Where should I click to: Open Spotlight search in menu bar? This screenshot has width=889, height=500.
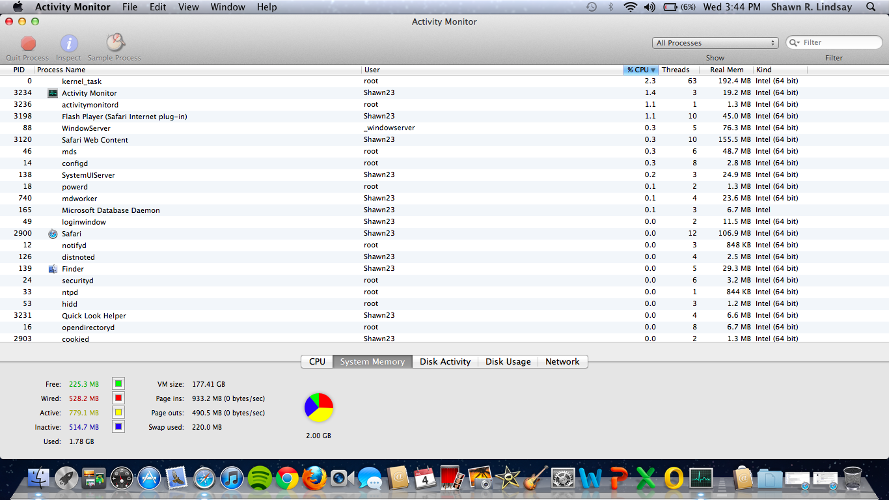[x=871, y=7]
